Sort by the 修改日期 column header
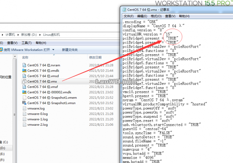Viewport: 233px width, 163px height. (95, 57)
